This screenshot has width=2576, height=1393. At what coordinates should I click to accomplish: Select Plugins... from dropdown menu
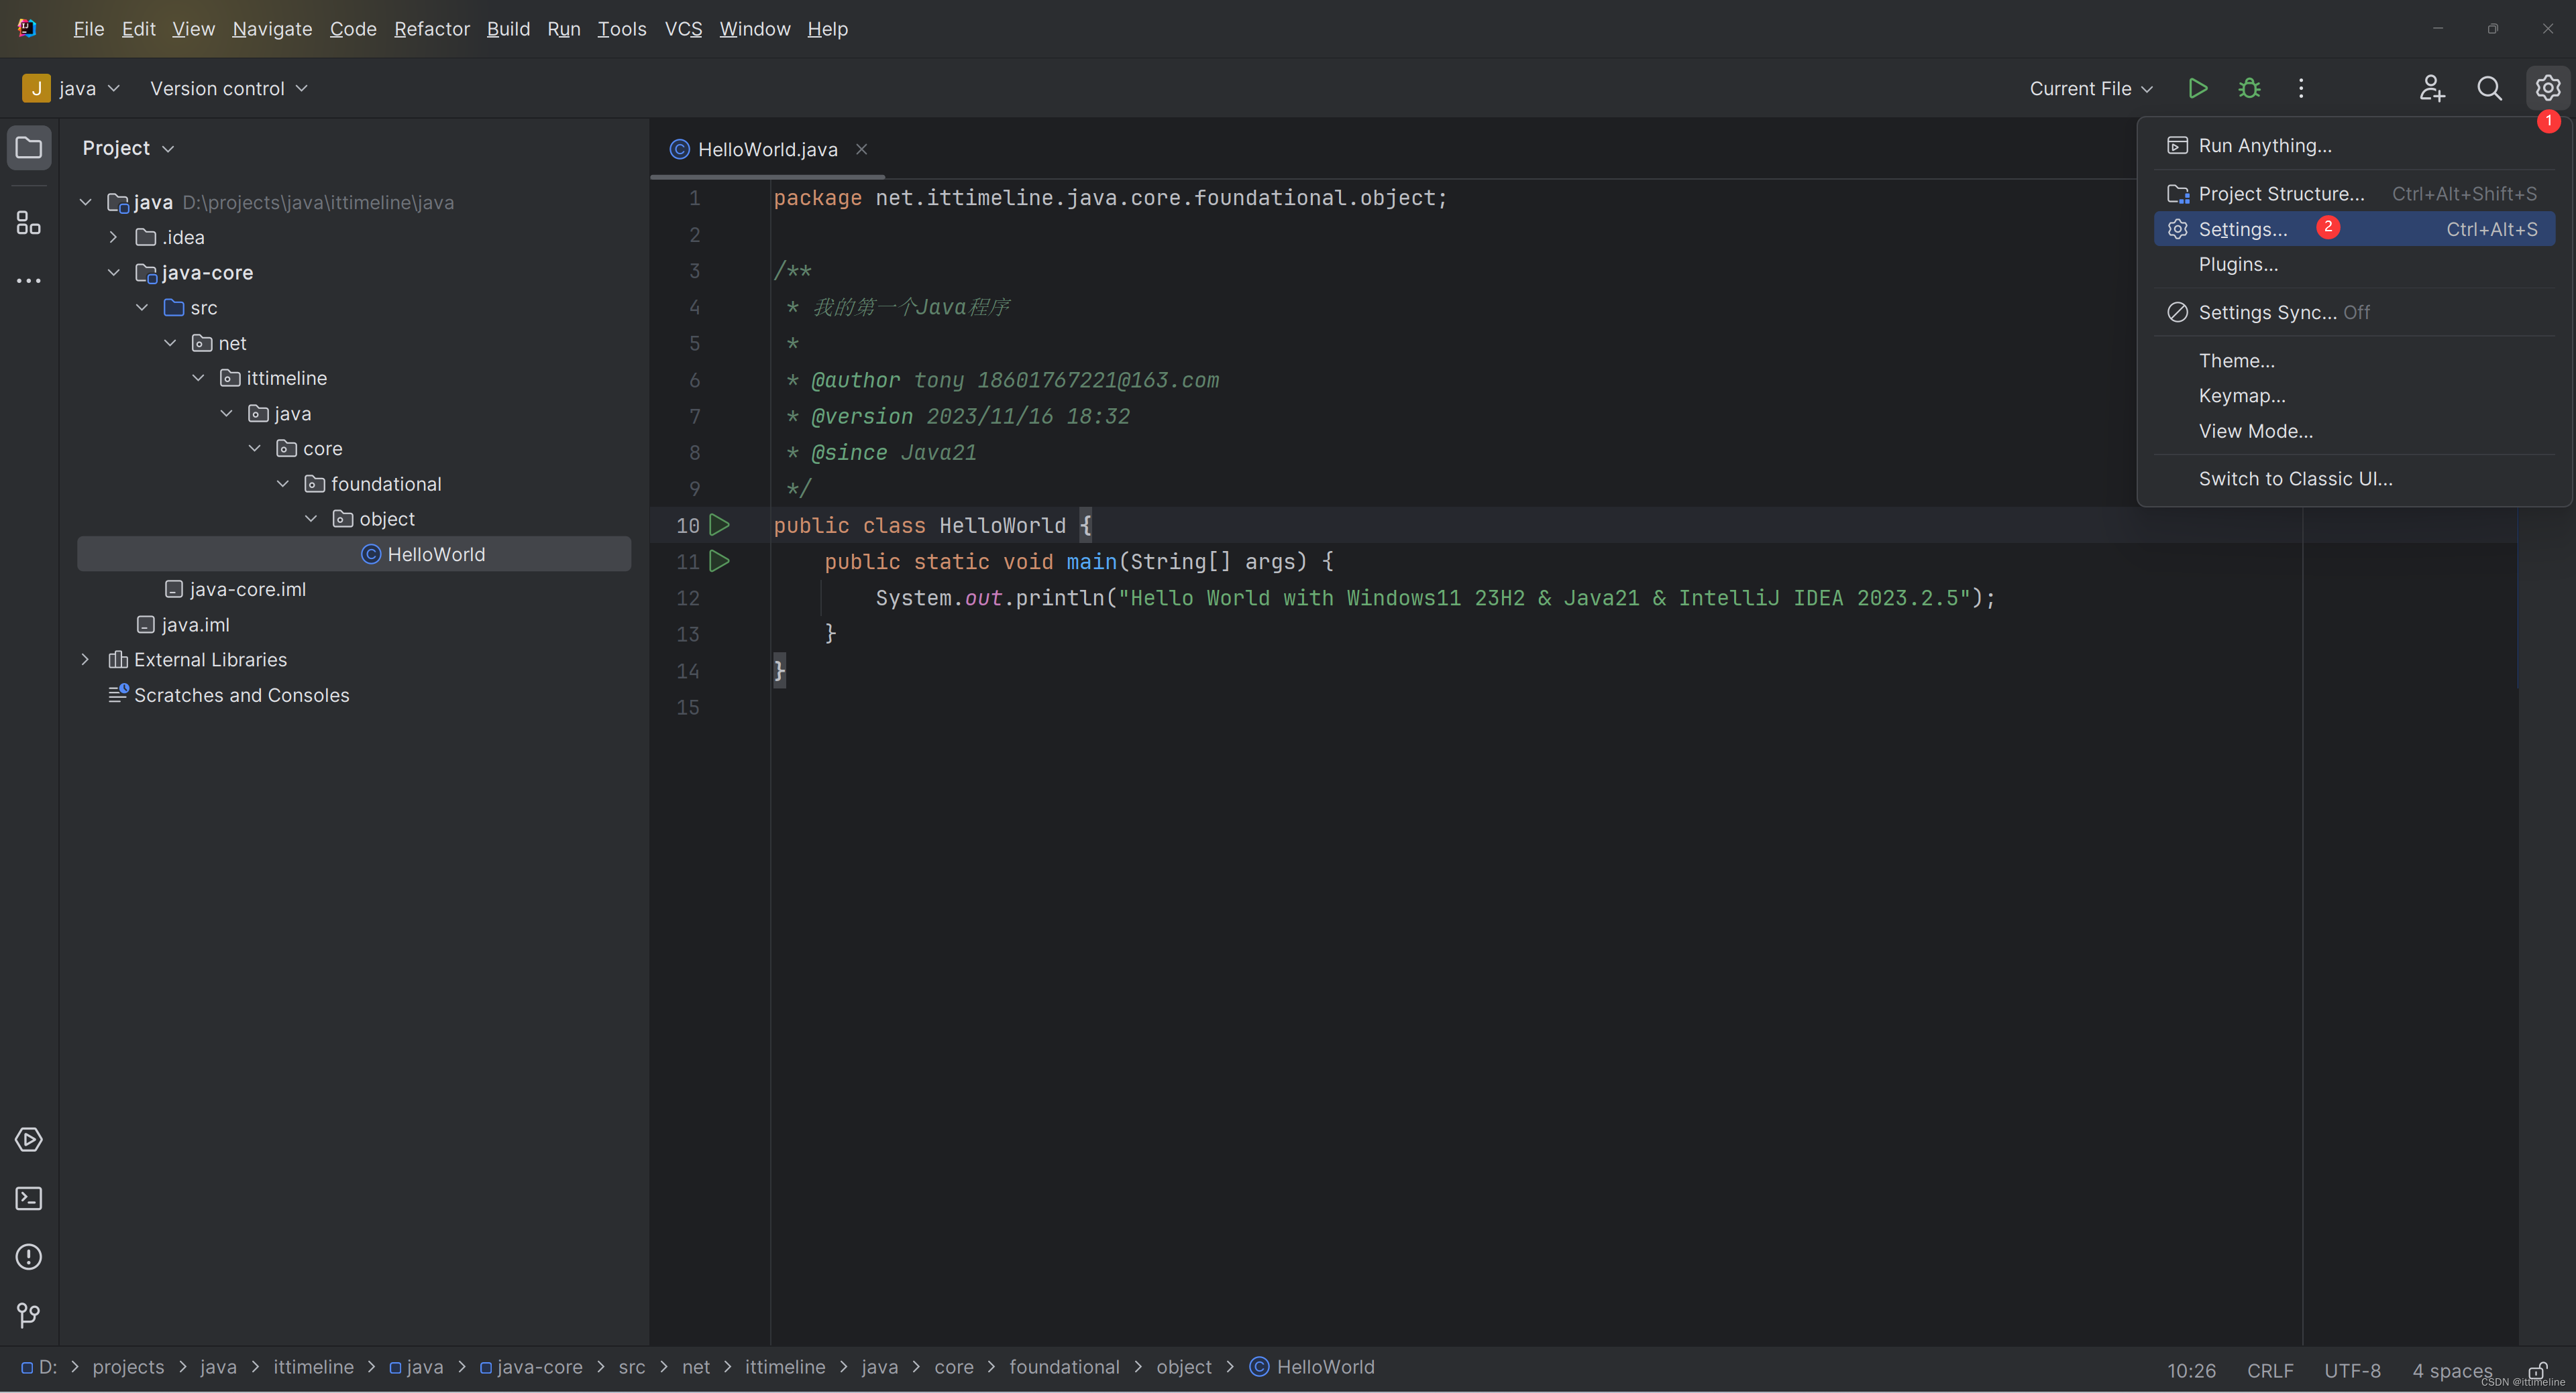coord(2240,264)
